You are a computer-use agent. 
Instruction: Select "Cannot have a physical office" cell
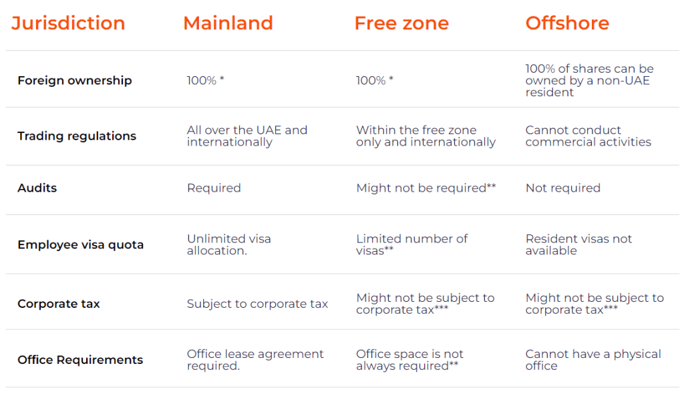click(x=592, y=360)
